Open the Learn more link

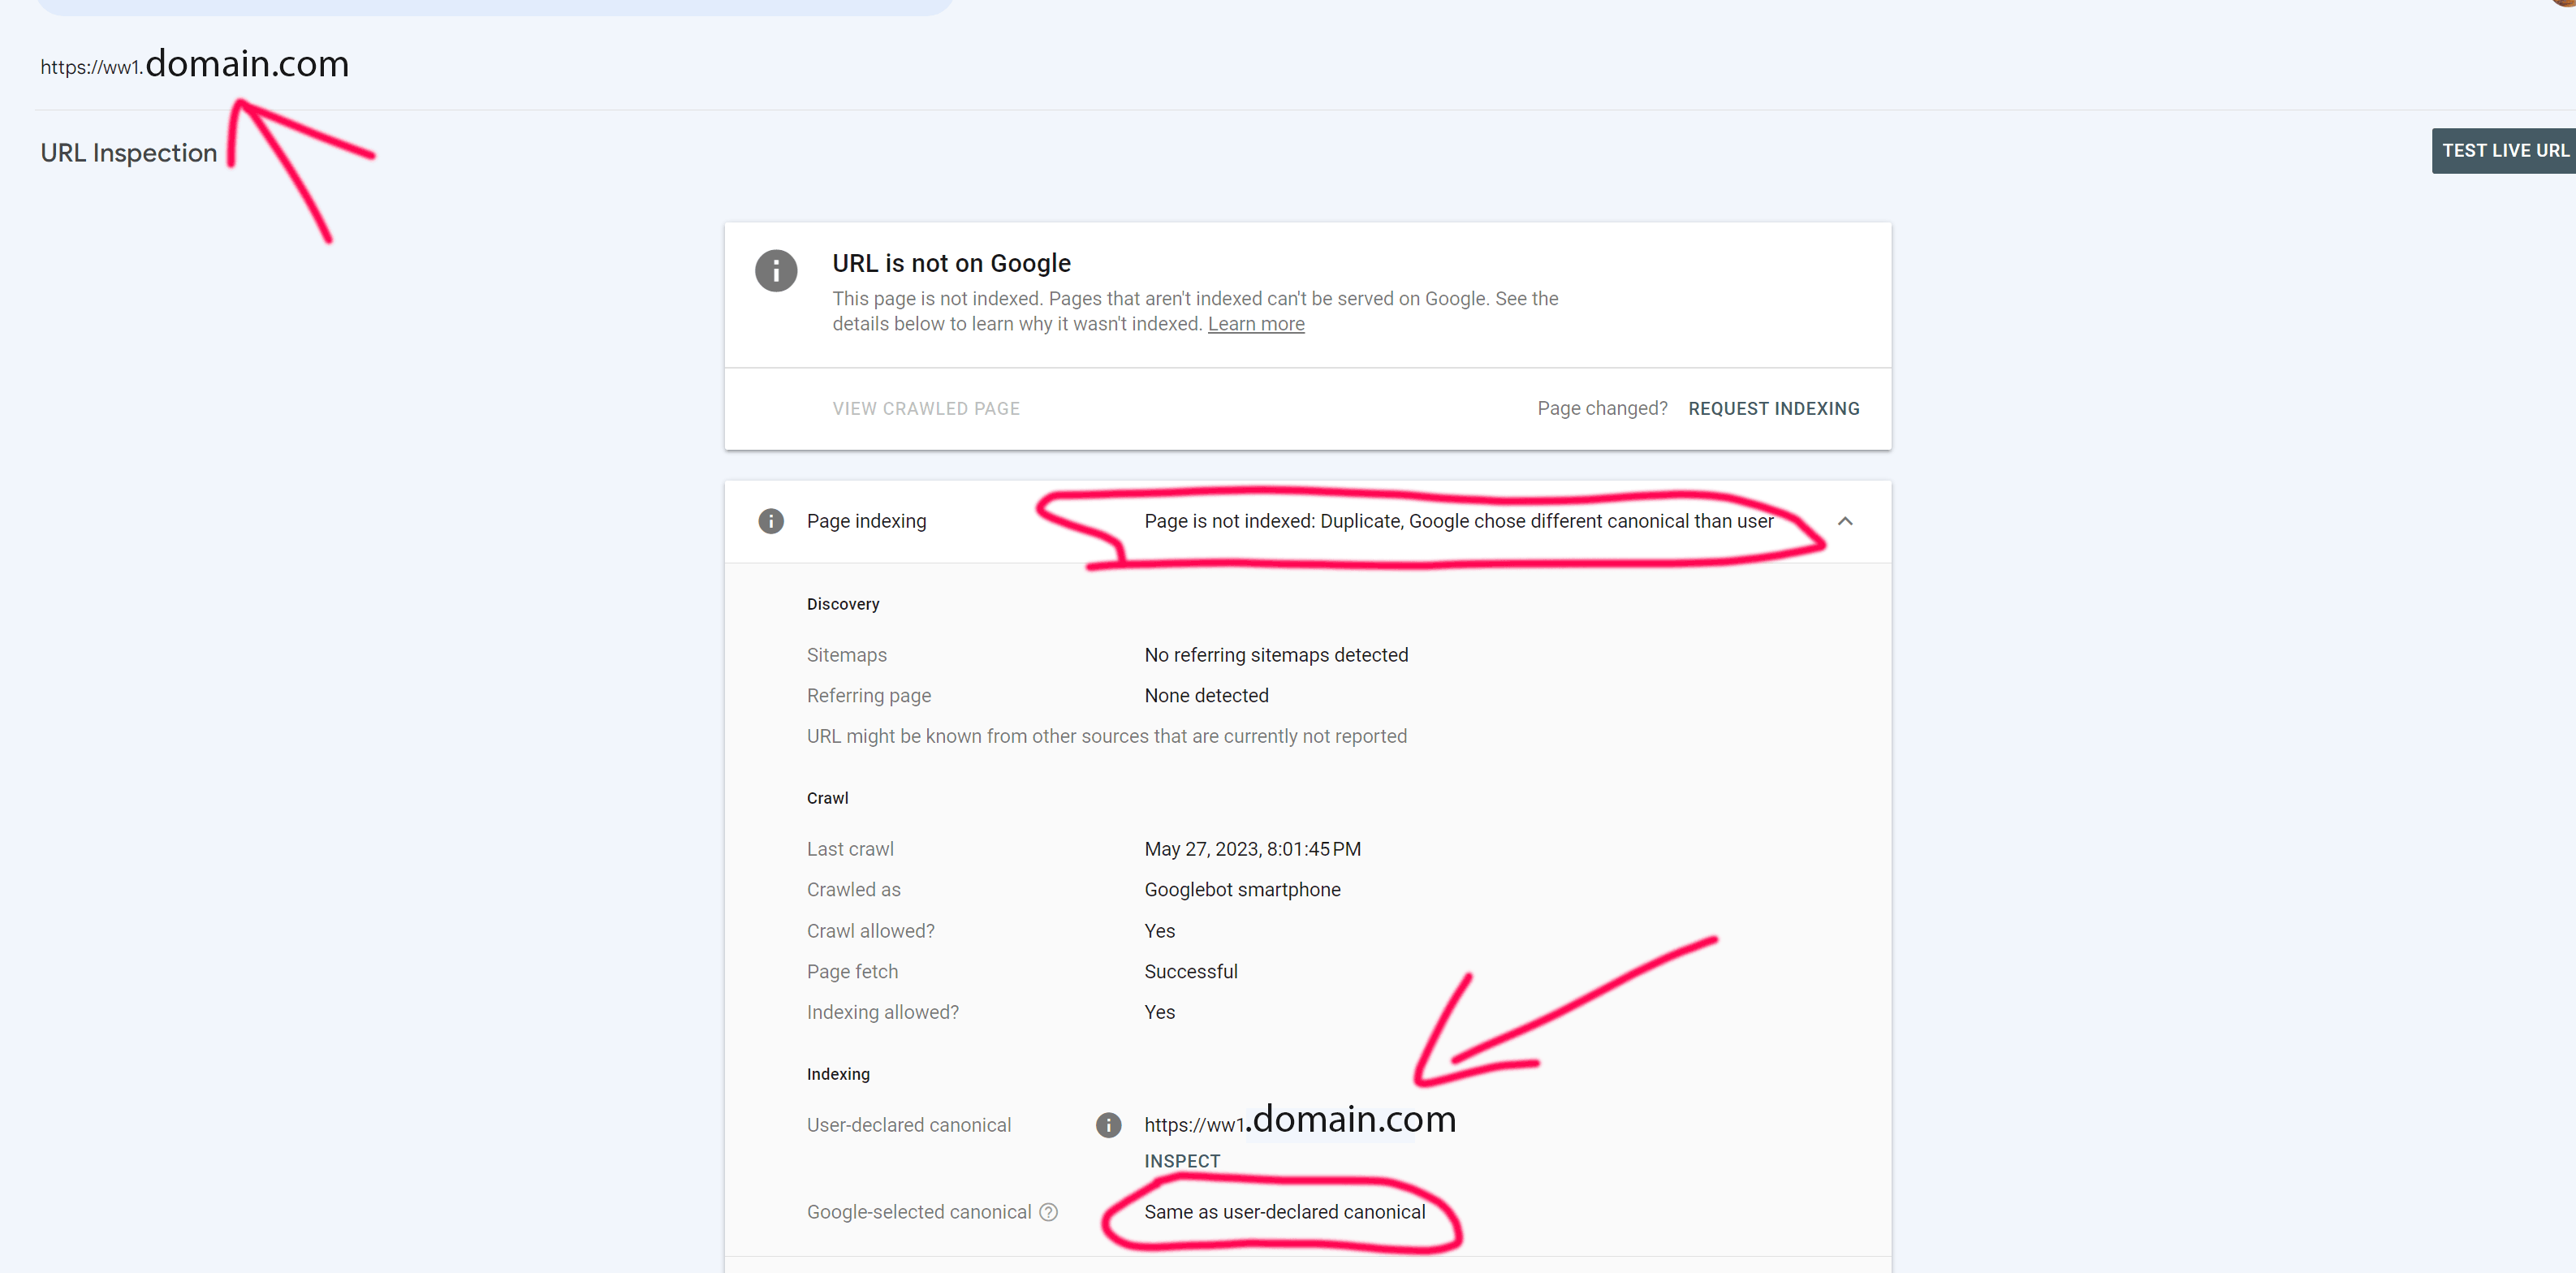1255,324
